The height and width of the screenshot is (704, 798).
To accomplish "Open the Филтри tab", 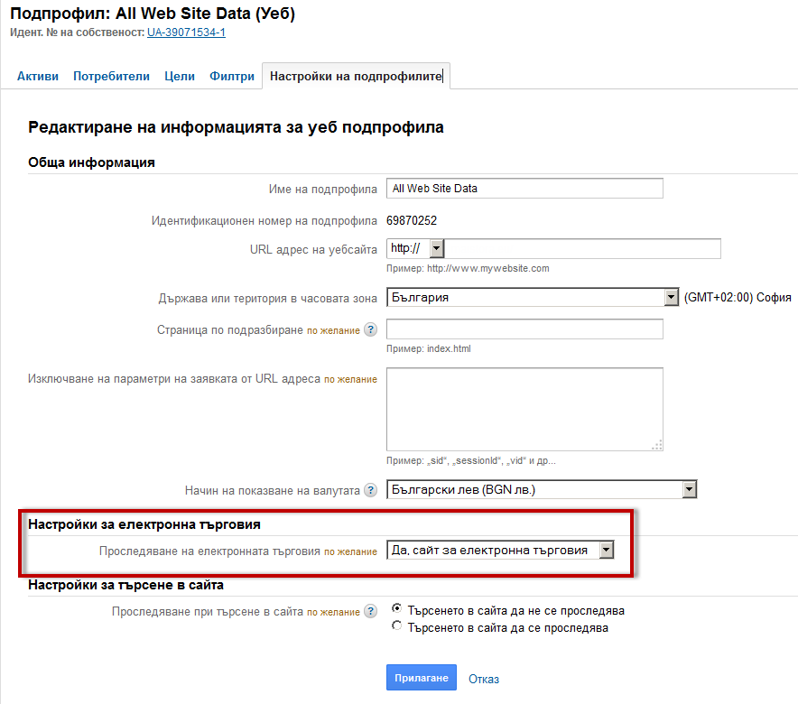I will tap(232, 77).
